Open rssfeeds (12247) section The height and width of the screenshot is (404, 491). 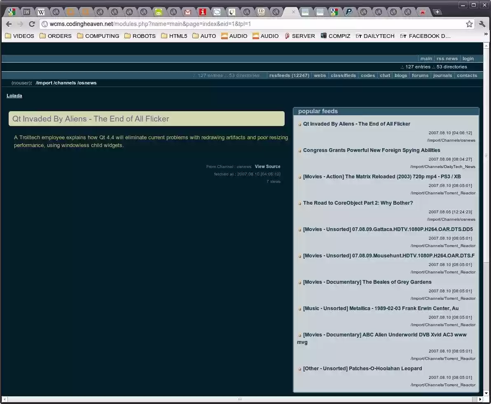click(x=289, y=75)
